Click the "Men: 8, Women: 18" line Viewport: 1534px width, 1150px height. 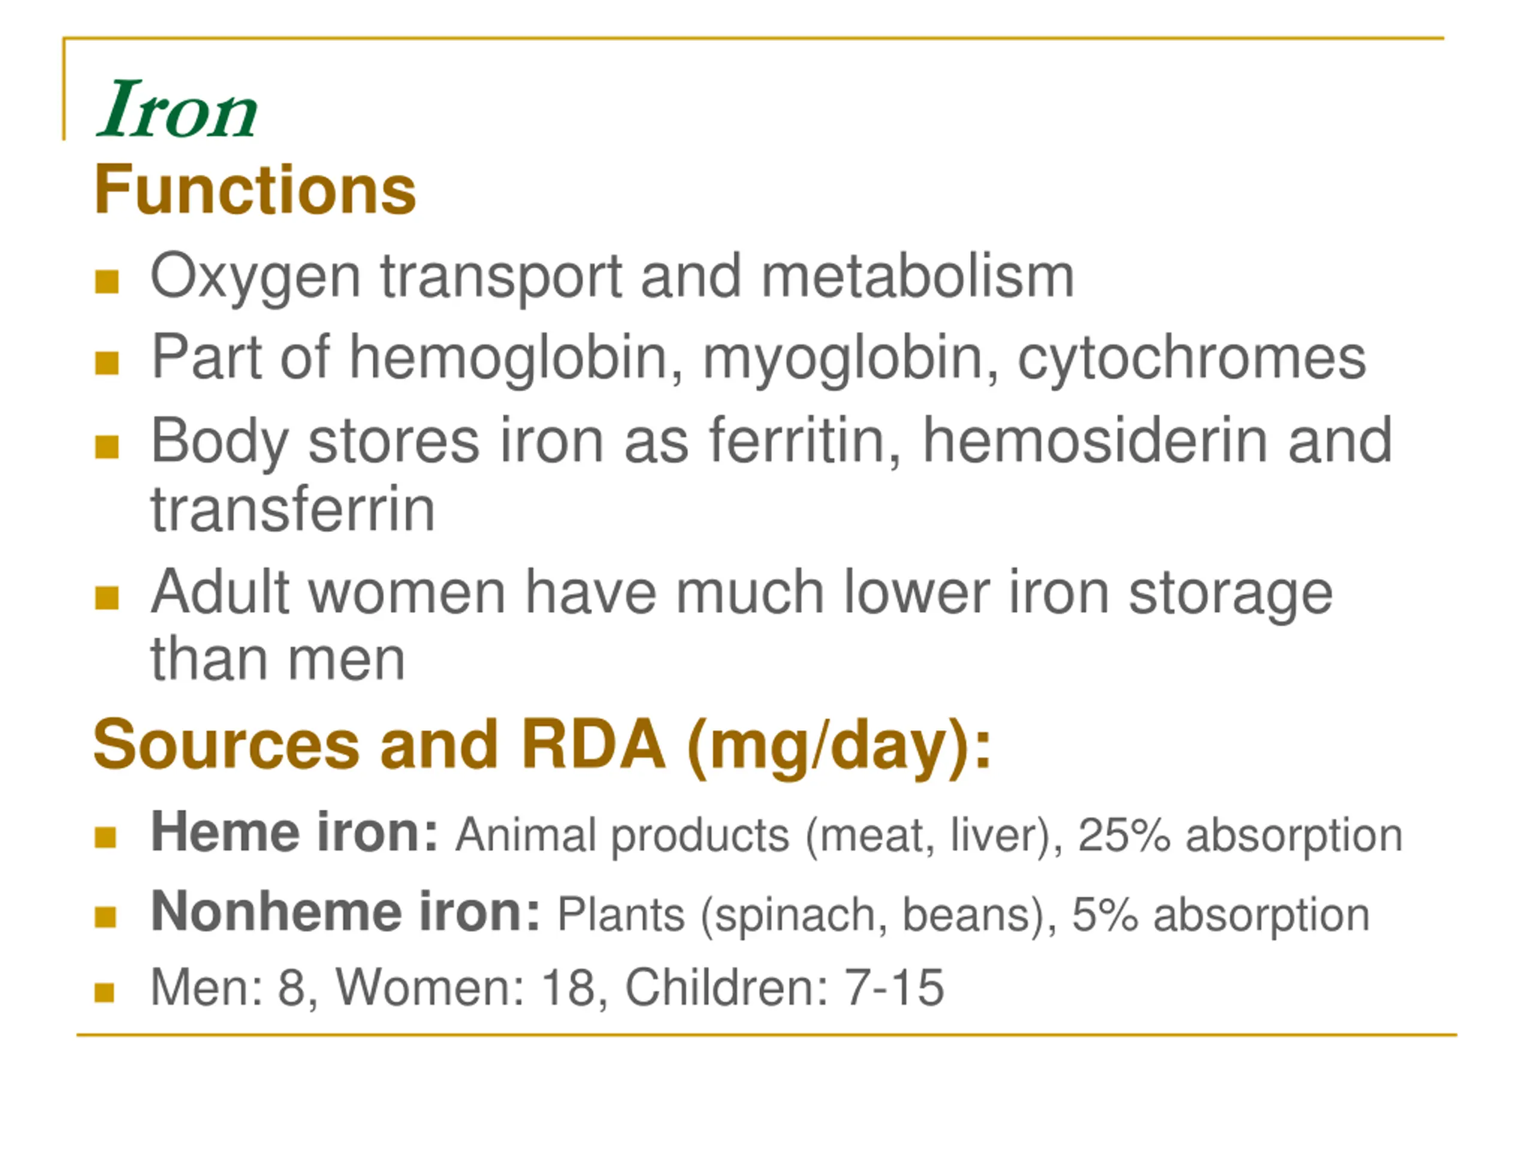(547, 987)
